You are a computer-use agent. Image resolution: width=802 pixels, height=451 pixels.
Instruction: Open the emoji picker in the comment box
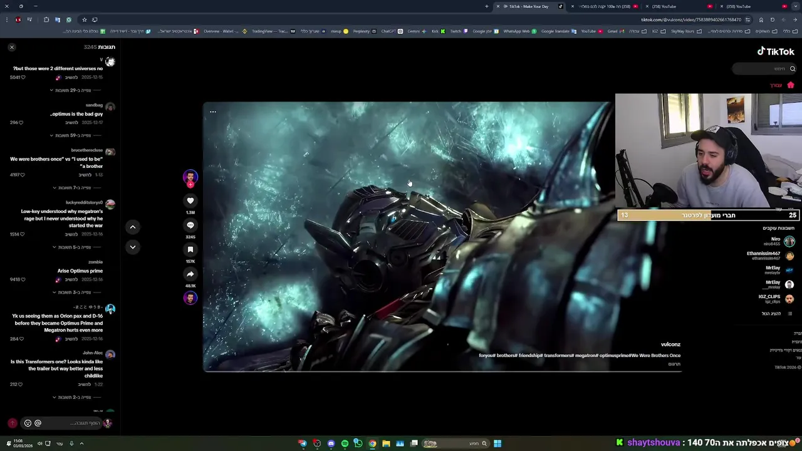coord(28,423)
